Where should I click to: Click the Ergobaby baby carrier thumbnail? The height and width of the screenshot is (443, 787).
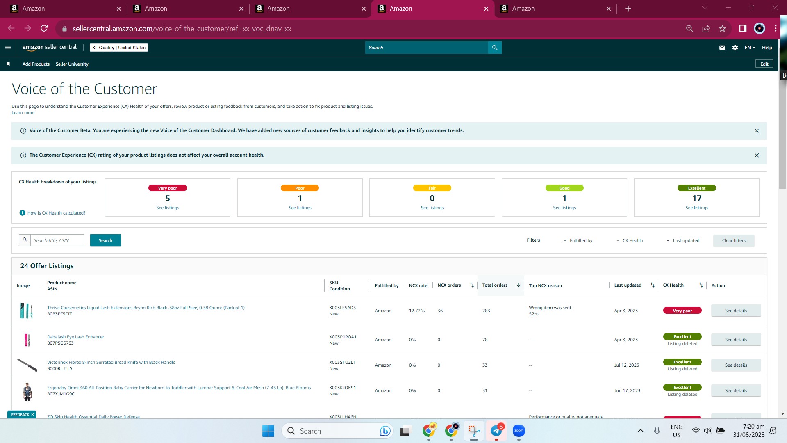[27, 391]
